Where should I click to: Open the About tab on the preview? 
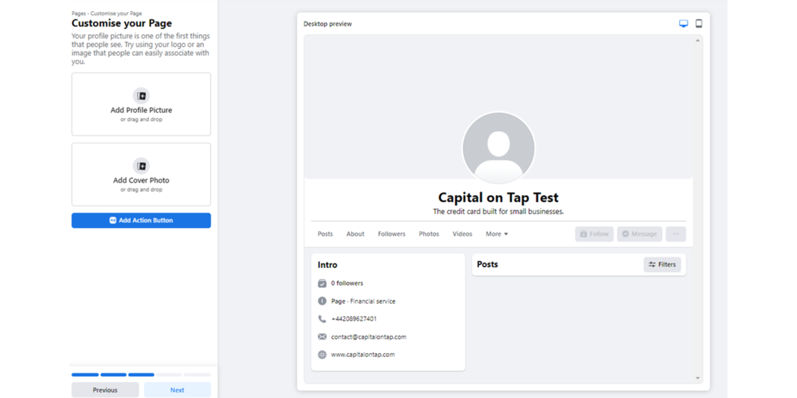coord(355,234)
